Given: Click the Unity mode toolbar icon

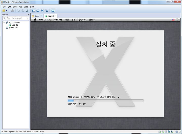Looking at the screenshot, I should click(47, 11).
